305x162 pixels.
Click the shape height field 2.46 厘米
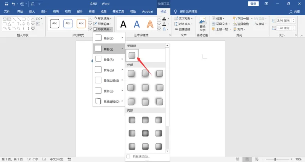284,21
